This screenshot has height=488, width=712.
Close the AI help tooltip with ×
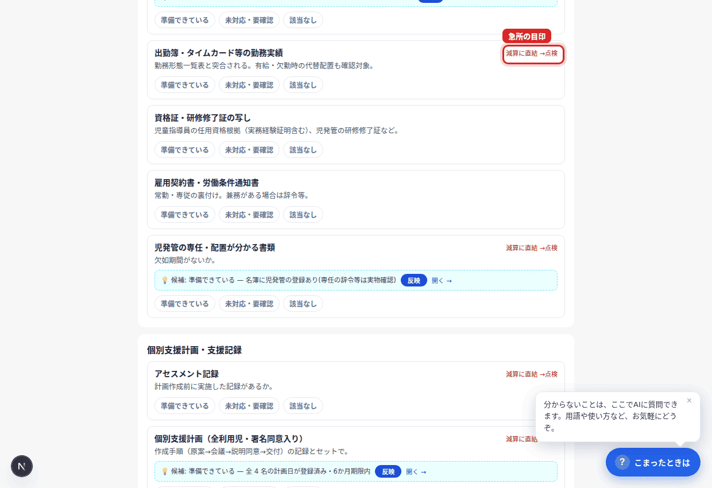click(689, 401)
